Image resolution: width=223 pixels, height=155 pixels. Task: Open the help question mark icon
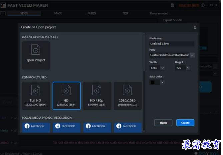[203, 5]
